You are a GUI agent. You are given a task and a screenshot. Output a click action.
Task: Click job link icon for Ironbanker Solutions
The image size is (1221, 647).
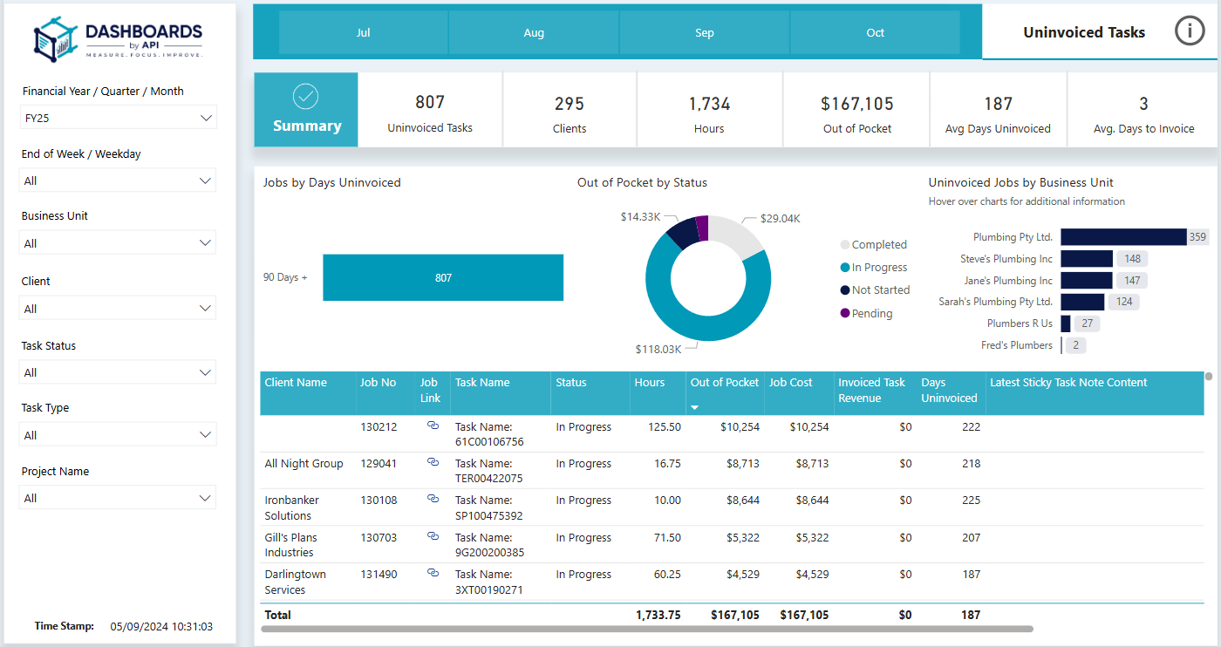pyautogui.click(x=433, y=500)
